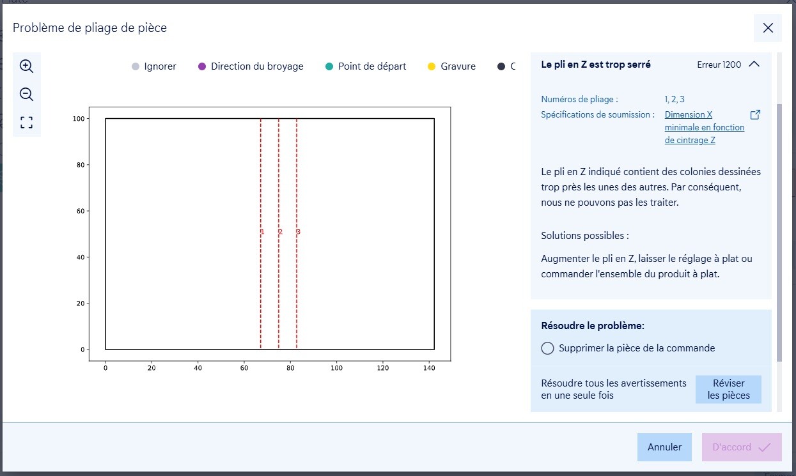Image resolution: width=796 pixels, height=476 pixels.
Task: Click the checkmark on D'accord button
Action: 764,447
